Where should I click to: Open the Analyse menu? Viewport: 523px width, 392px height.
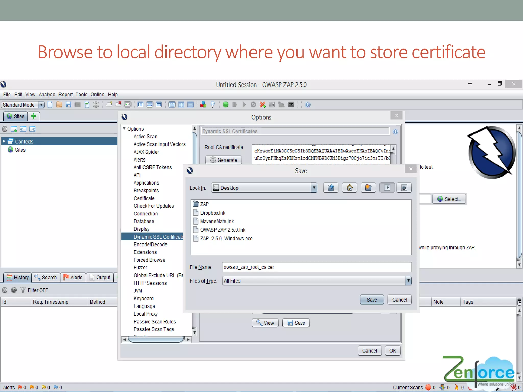(x=47, y=95)
